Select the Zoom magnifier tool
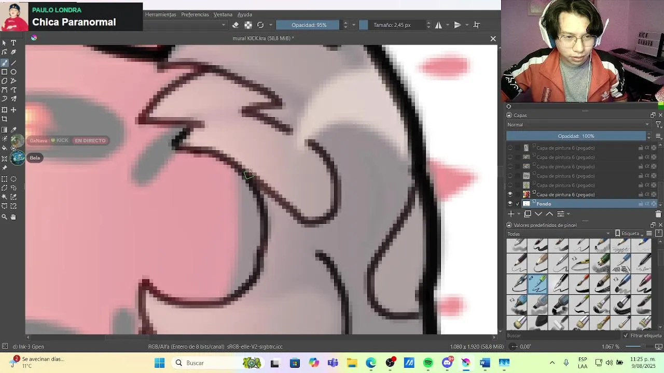 click(x=5, y=217)
